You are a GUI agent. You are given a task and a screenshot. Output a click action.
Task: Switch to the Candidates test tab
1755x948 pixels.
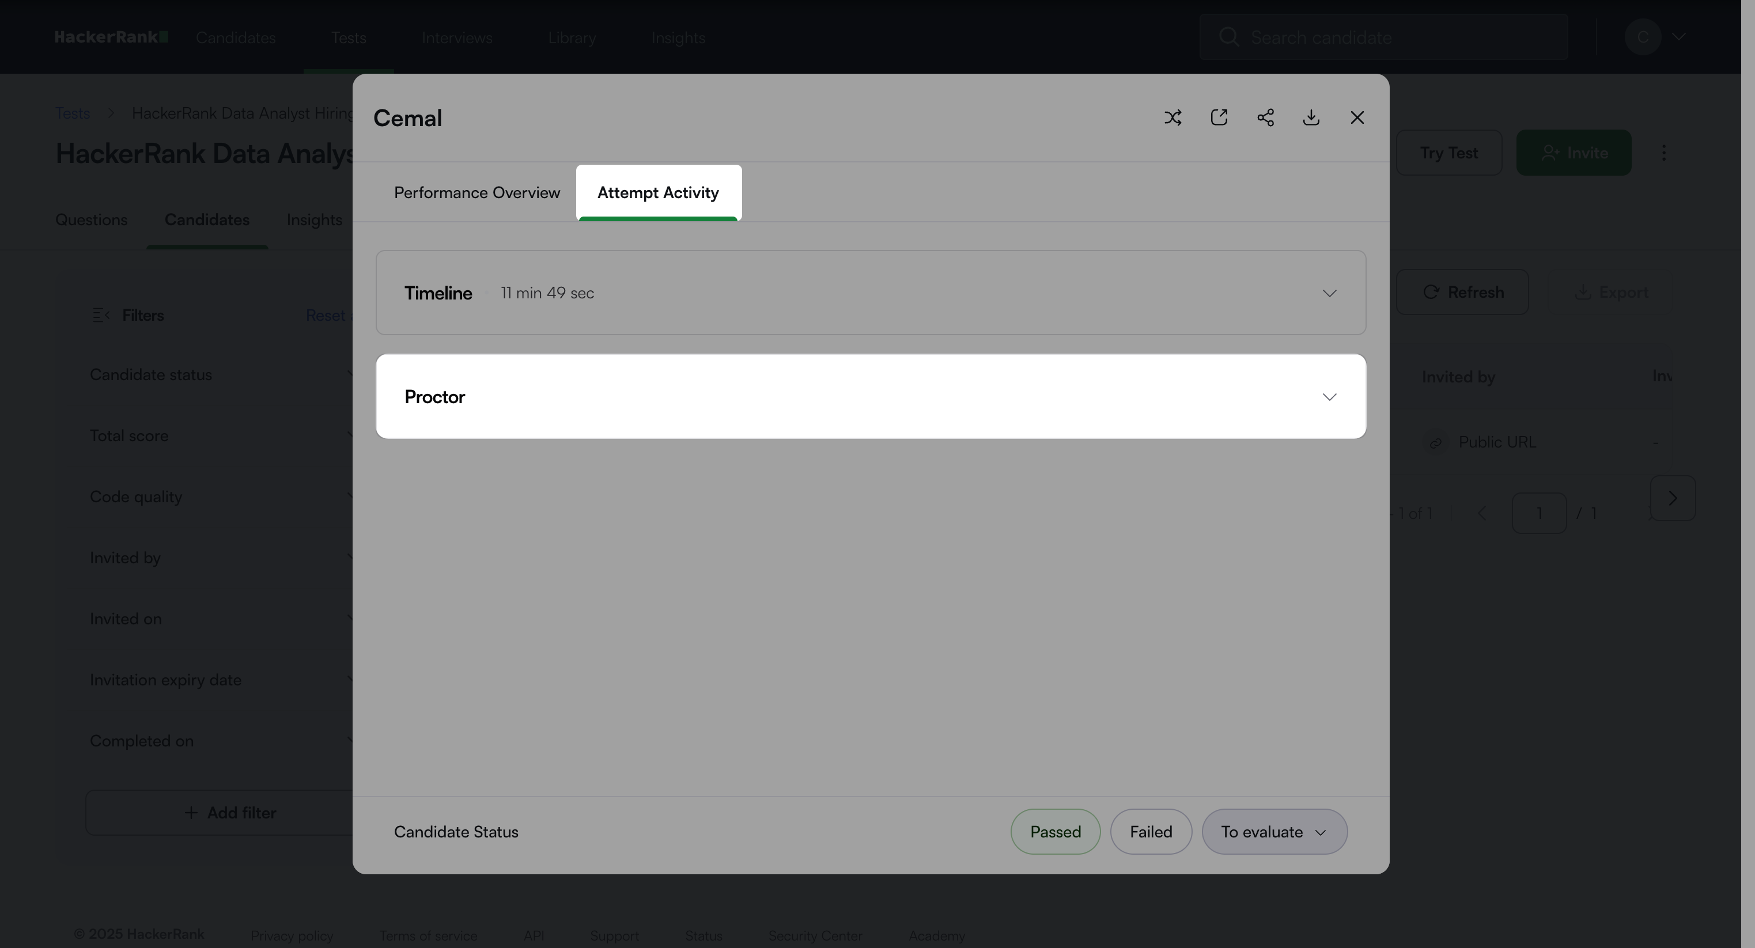click(x=206, y=220)
